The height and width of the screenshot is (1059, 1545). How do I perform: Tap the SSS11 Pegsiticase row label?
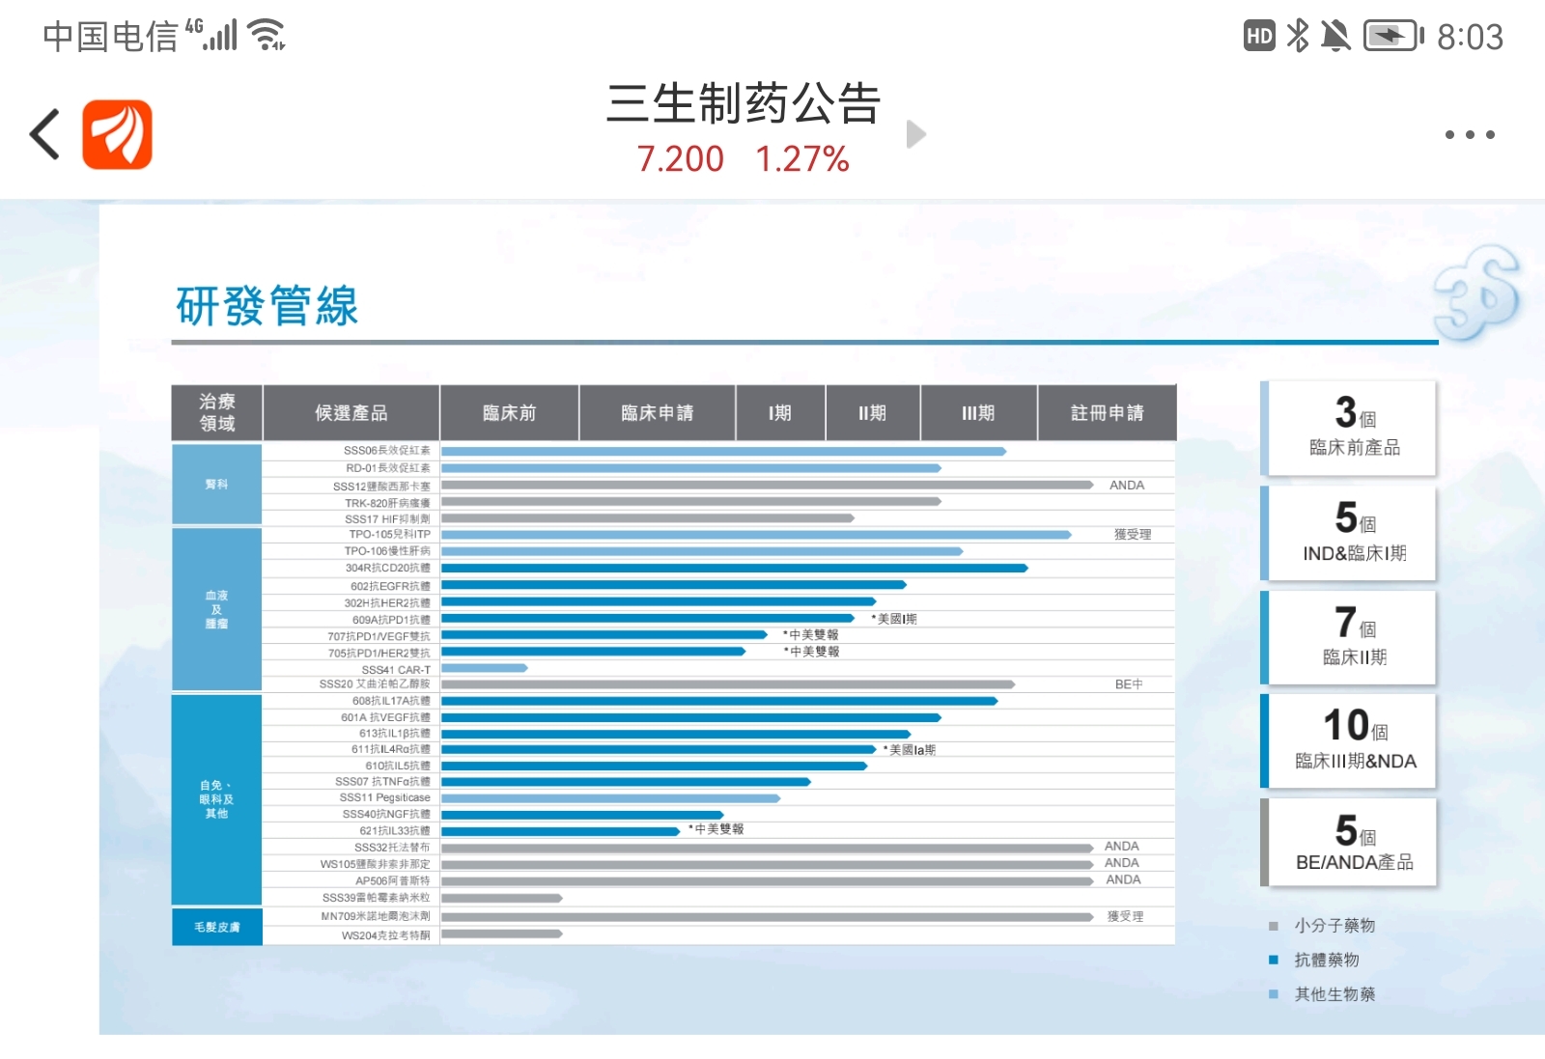(x=384, y=797)
